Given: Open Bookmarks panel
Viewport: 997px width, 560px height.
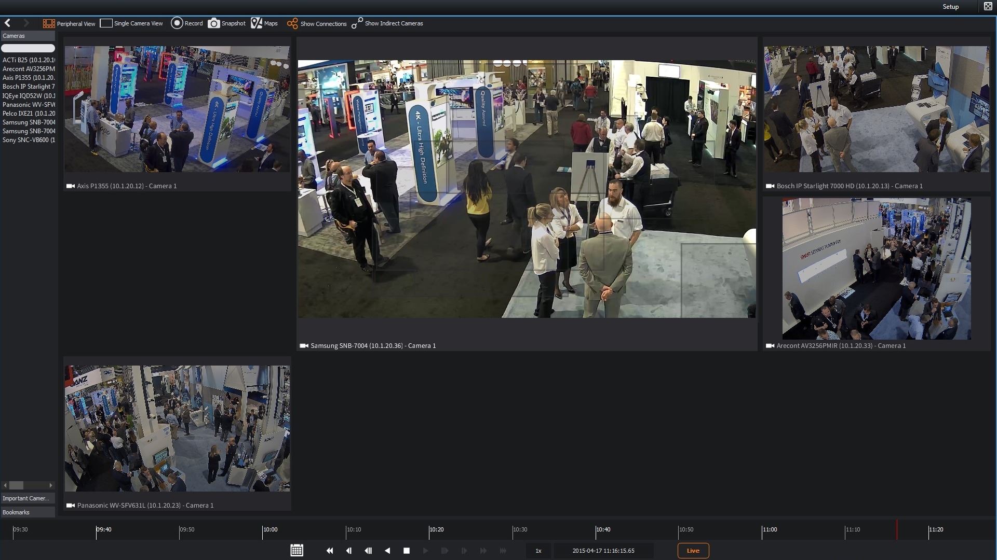Looking at the screenshot, I should pyautogui.click(x=28, y=512).
